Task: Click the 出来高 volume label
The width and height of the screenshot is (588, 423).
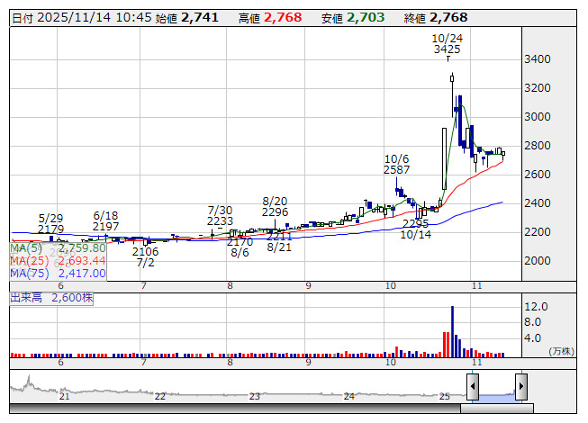Action: [27, 296]
